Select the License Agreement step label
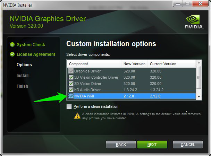Screen dimensions: 211x156 click(x=36, y=54)
